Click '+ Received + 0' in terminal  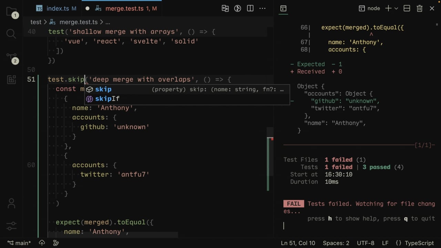(316, 71)
